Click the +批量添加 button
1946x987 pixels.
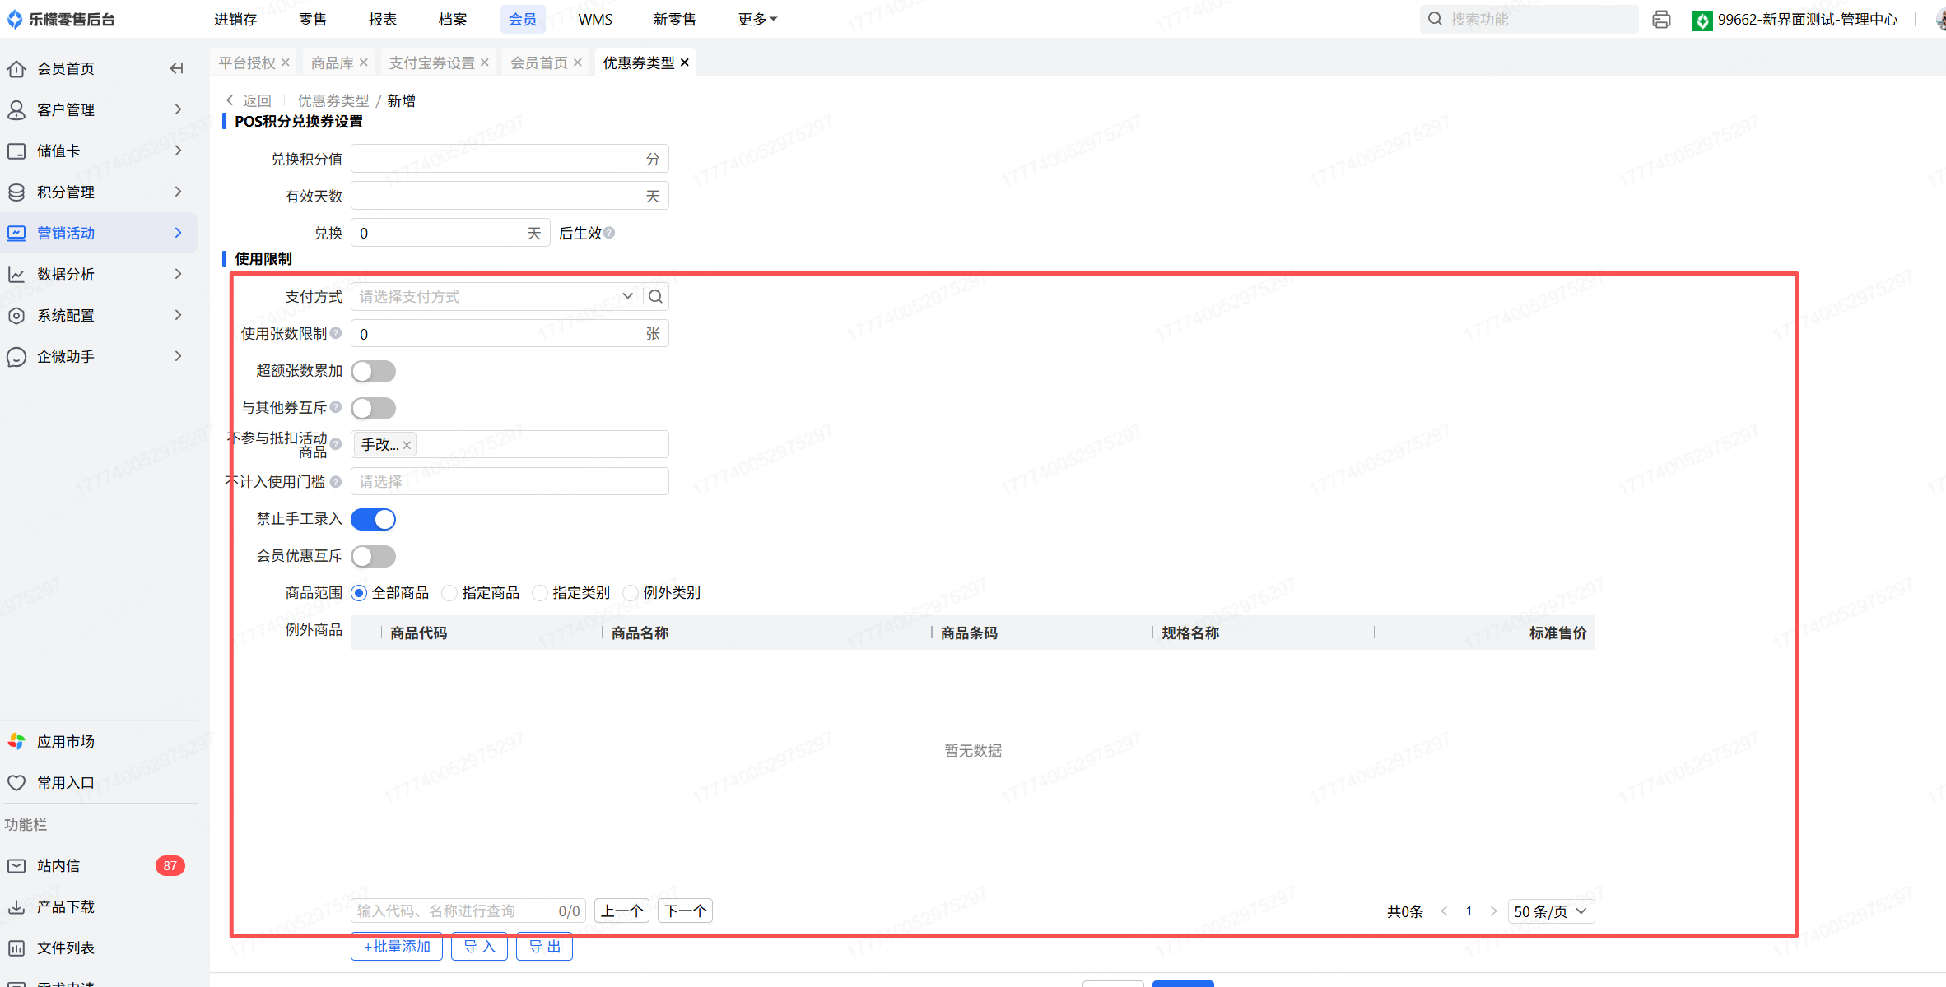point(397,947)
